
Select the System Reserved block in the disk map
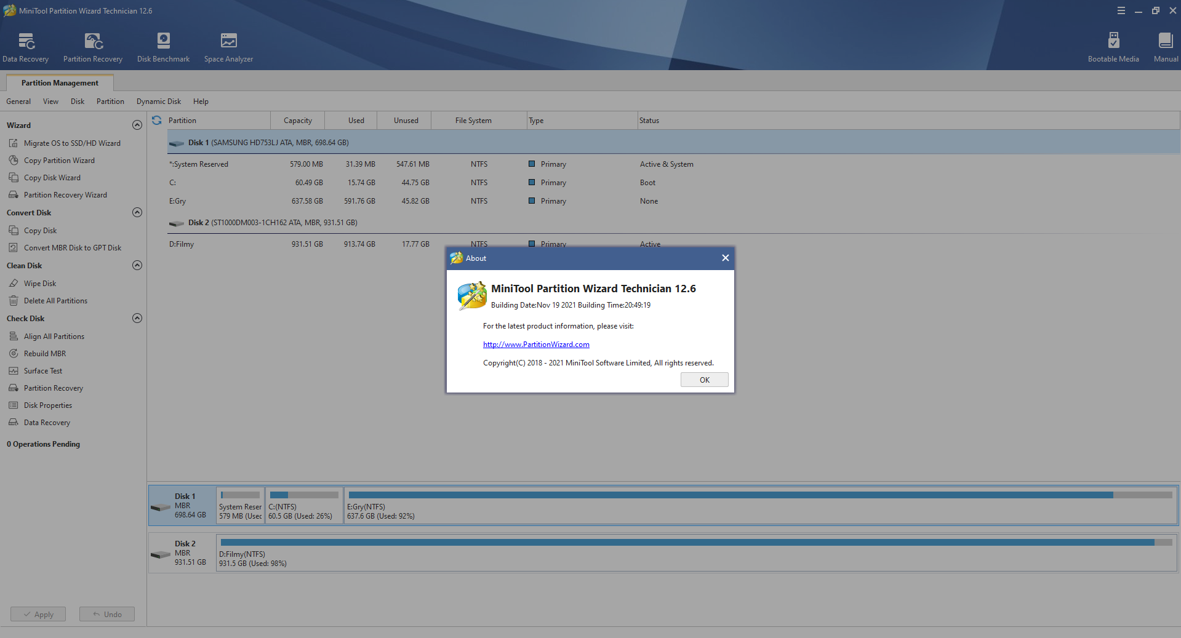[241, 505]
